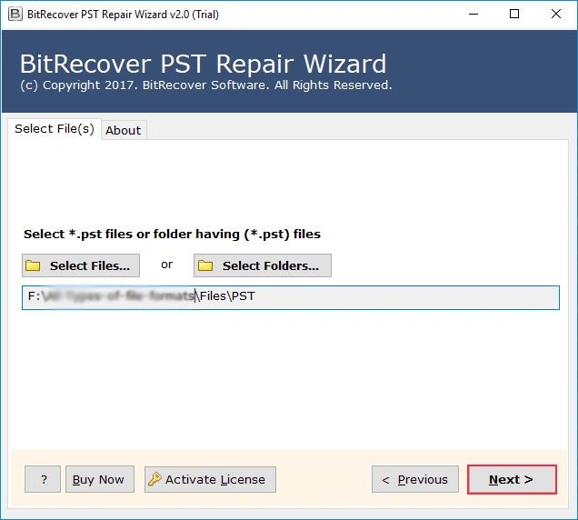This screenshot has width=578, height=520.
Task: Click the BitRecover app icon in title bar
Action: click(15, 14)
